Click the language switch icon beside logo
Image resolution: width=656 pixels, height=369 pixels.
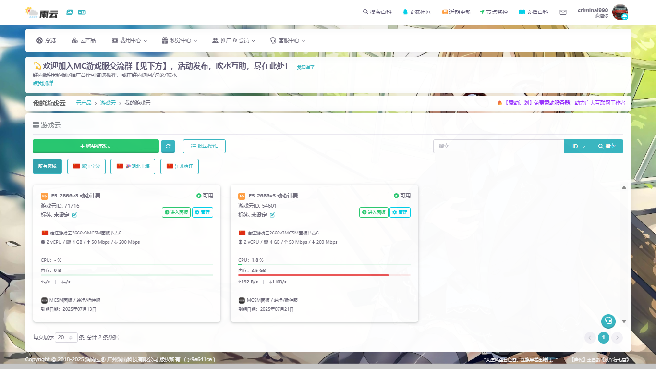click(x=82, y=12)
